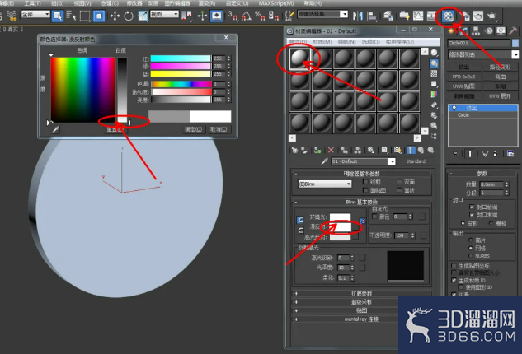Toggle the 线框 (Wire) checkbox

pos(365,181)
